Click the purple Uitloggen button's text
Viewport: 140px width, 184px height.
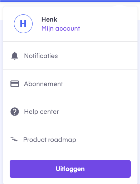(70, 169)
